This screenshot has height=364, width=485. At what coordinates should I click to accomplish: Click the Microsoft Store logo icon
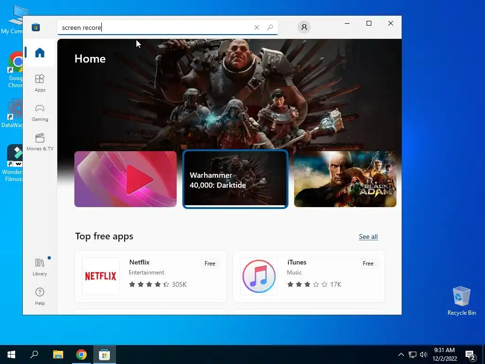36,27
